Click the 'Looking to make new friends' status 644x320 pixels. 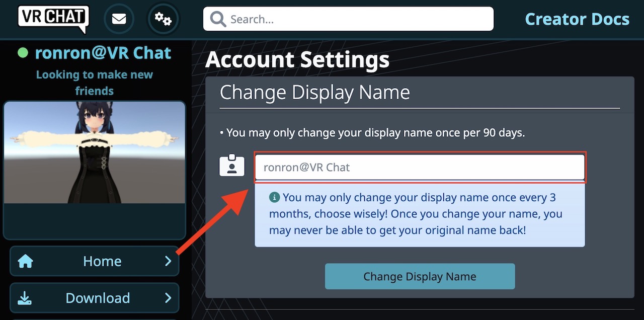tap(95, 83)
